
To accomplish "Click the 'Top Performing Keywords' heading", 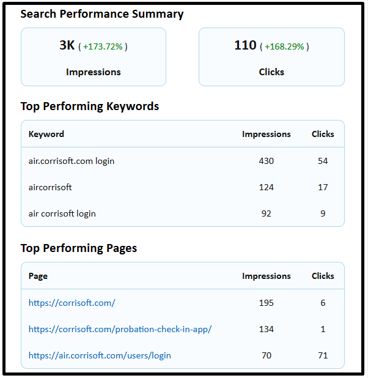I will click(x=90, y=106).
